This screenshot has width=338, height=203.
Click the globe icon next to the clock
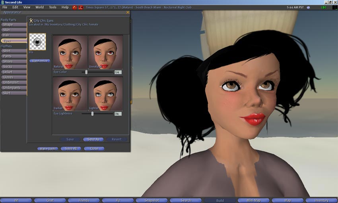click(308, 7)
